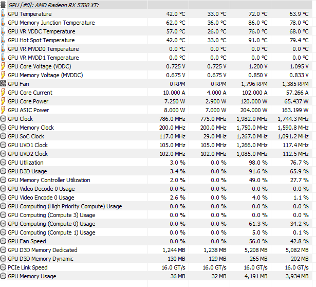The width and height of the screenshot is (316, 287).
Task: Click thermometer icon beside GPU VR MVDD0 Temperature
Action: [3, 49]
